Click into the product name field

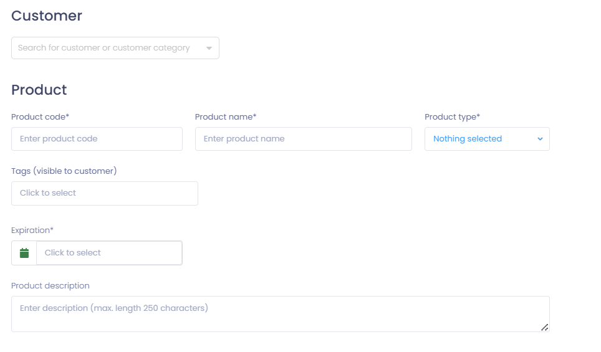pos(304,139)
